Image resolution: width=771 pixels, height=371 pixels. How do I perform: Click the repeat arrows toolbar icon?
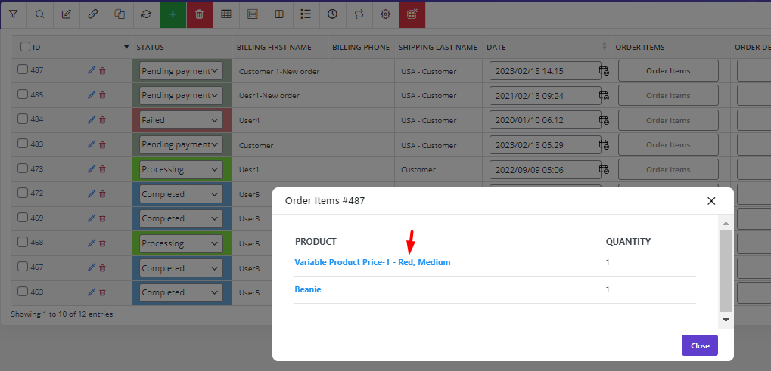pos(359,14)
